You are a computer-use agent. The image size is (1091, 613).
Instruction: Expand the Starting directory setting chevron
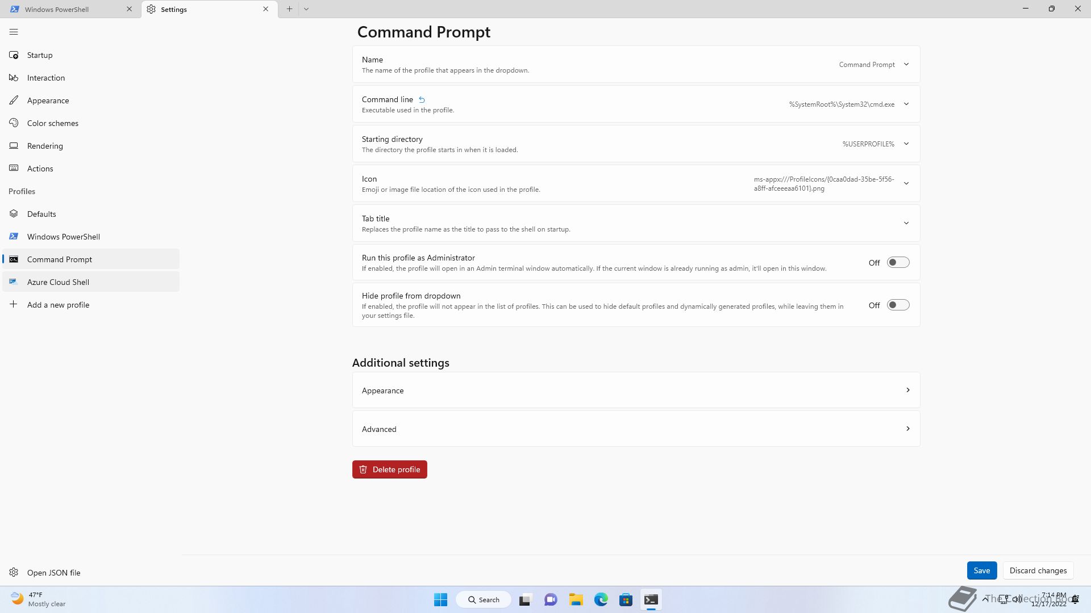tap(906, 144)
